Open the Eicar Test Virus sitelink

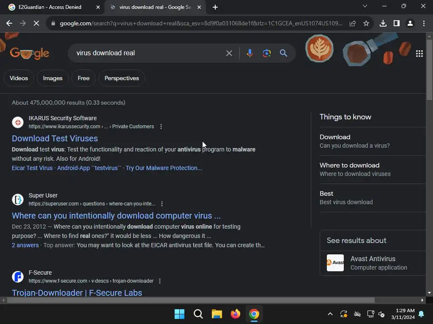pyautogui.click(x=32, y=168)
